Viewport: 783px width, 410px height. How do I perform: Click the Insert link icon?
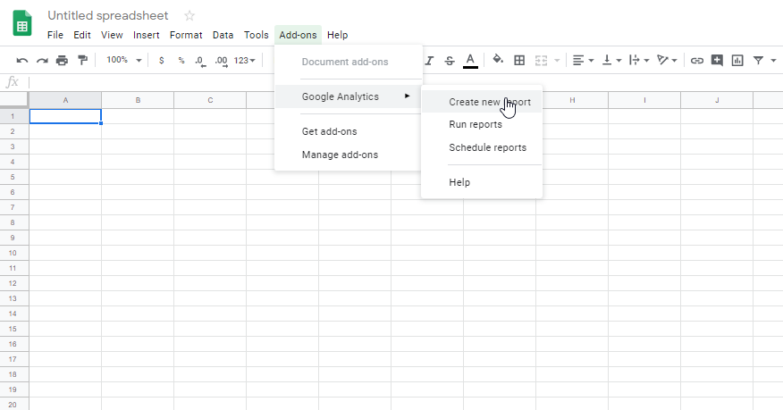click(696, 61)
